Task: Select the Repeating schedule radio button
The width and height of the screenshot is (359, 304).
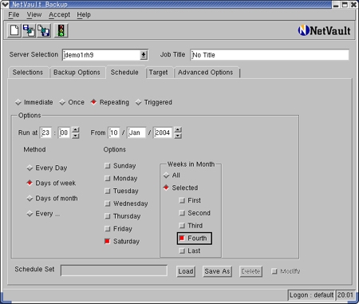Action: tap(109, 102)
